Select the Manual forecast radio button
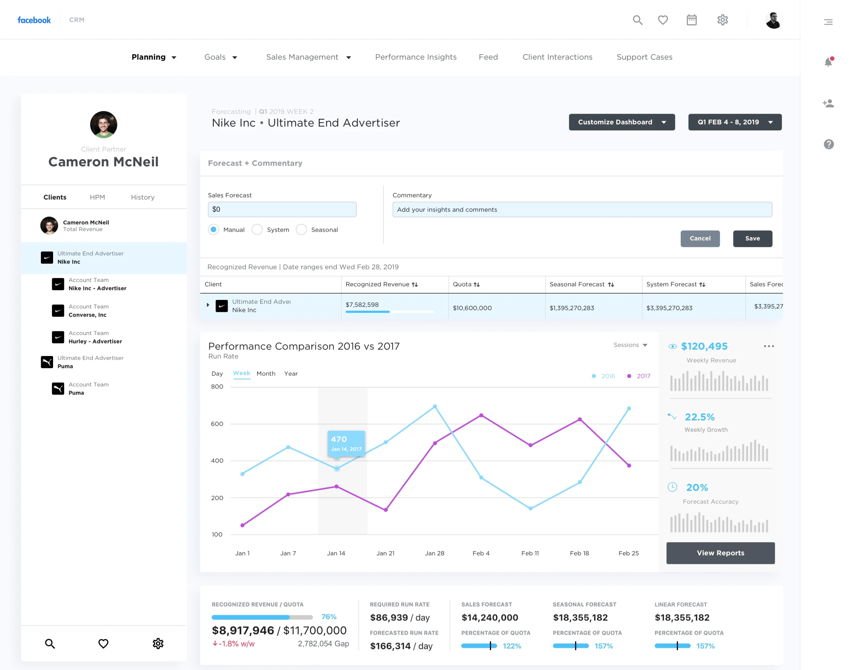The image size is (856, 670). [213, 229]
